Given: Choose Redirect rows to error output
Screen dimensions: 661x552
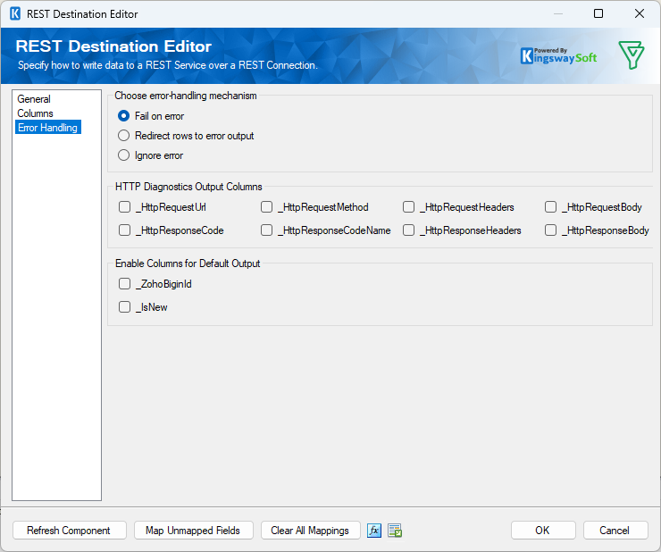Looking at the screenshot, I should pyautogui.click(x=186, y=136).
